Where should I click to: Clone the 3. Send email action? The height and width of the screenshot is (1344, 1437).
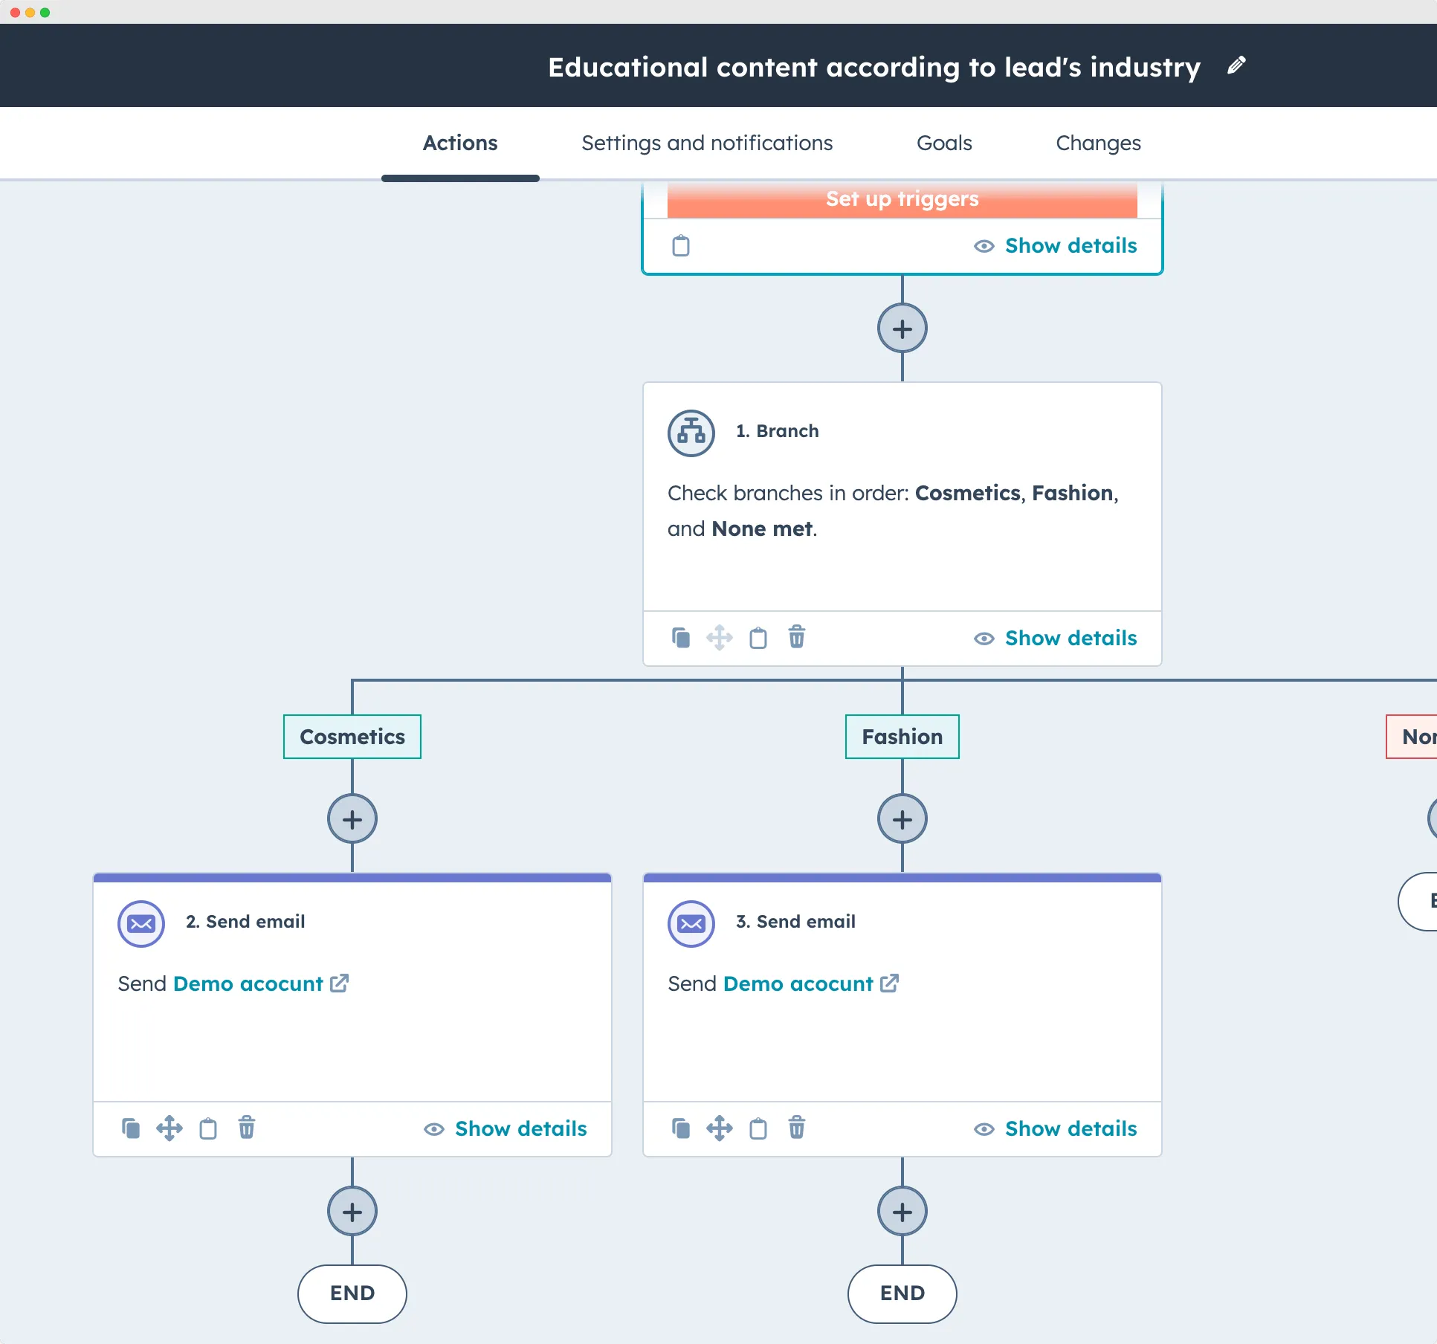point(681,1128)
